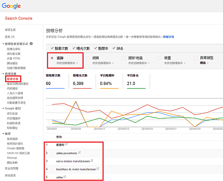Collapse the 檢索 sidebar section
This screenshot has width=223, height=181.
[x=3, y=134]
